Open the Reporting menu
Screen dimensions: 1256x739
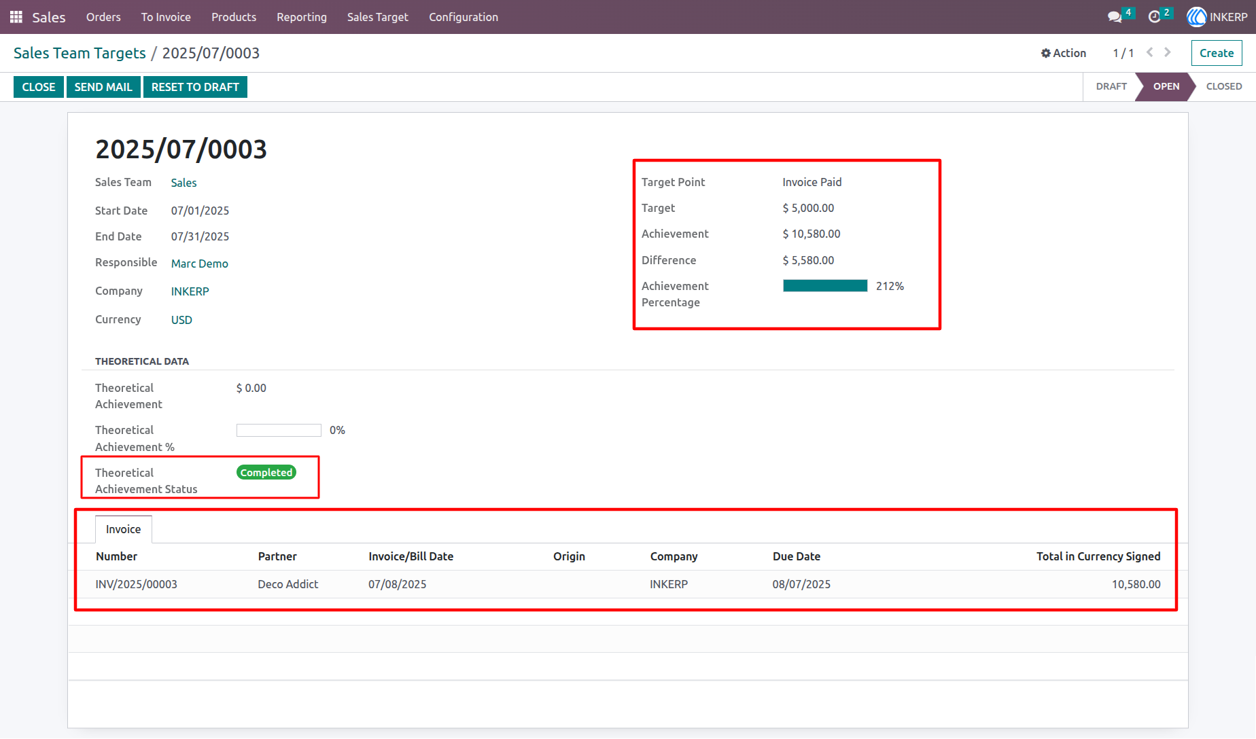click(302, 17)
